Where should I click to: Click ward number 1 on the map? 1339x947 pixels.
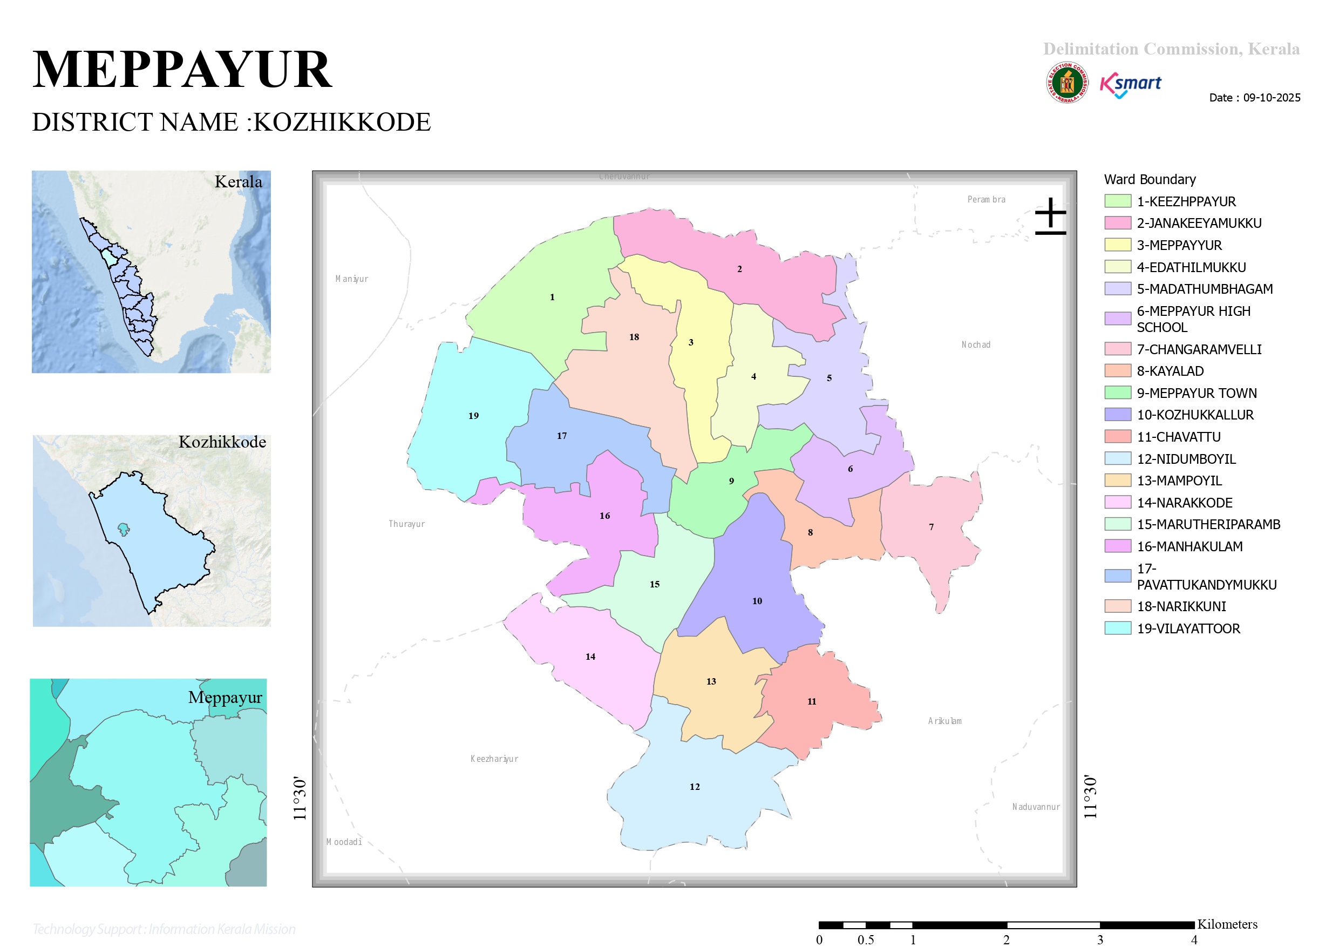pos(552,297)
